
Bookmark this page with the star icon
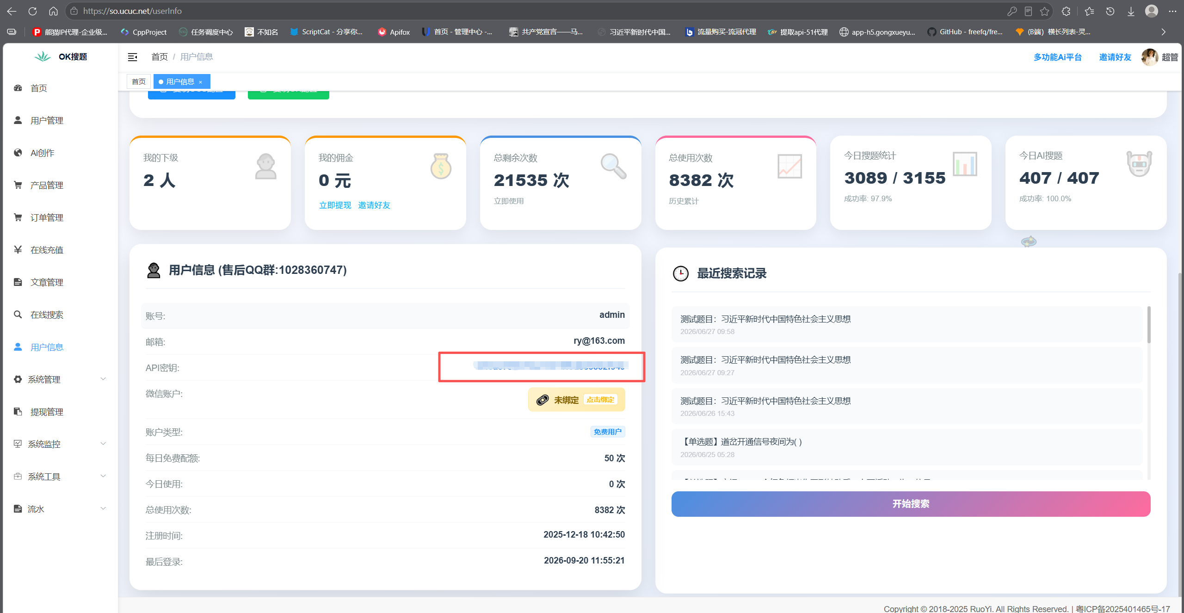tap(1044, 11)
